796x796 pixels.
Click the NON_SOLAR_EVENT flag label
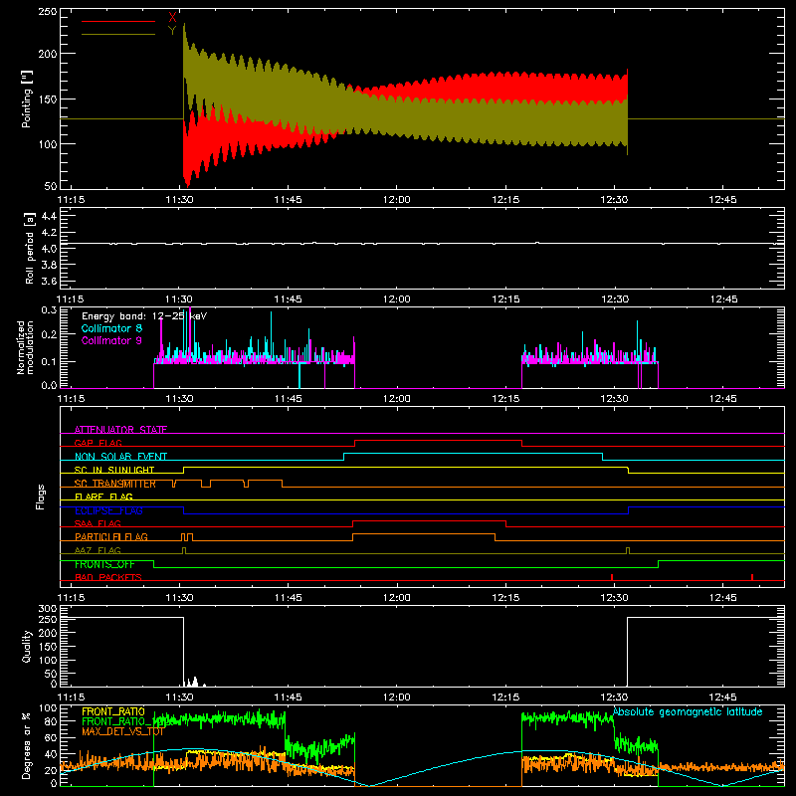120,457
